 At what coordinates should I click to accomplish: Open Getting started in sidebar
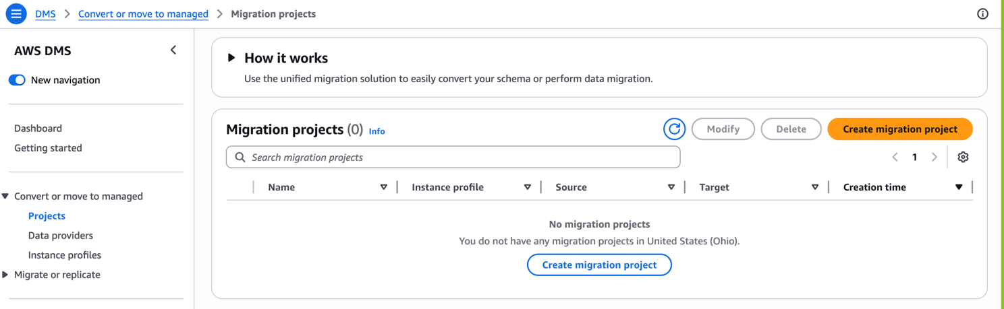(x=48, y=147)
